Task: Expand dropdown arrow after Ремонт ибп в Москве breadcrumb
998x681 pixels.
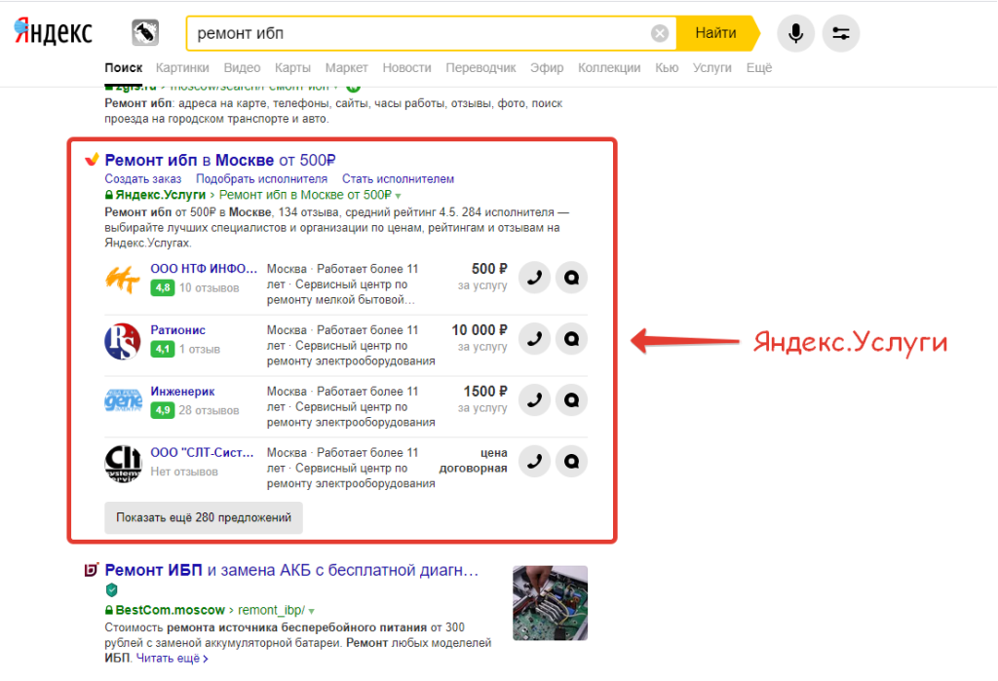Action: point(398,196)
